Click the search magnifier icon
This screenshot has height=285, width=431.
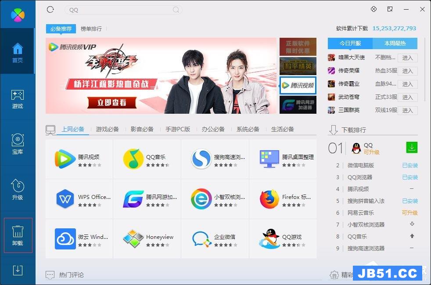pos(176,10)
